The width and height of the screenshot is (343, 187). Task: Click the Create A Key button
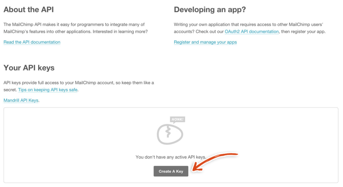171,171
